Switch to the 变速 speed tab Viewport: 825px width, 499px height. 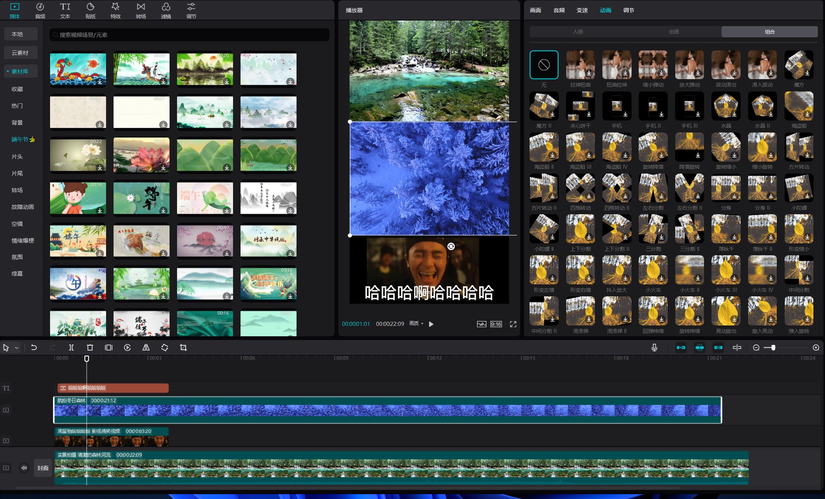tap(582, 10)
